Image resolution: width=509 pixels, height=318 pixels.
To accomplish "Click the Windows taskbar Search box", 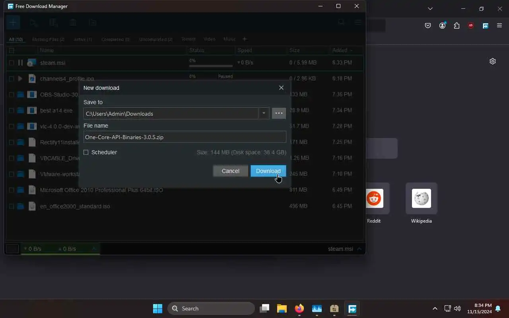I will click(x=211, y=308).
